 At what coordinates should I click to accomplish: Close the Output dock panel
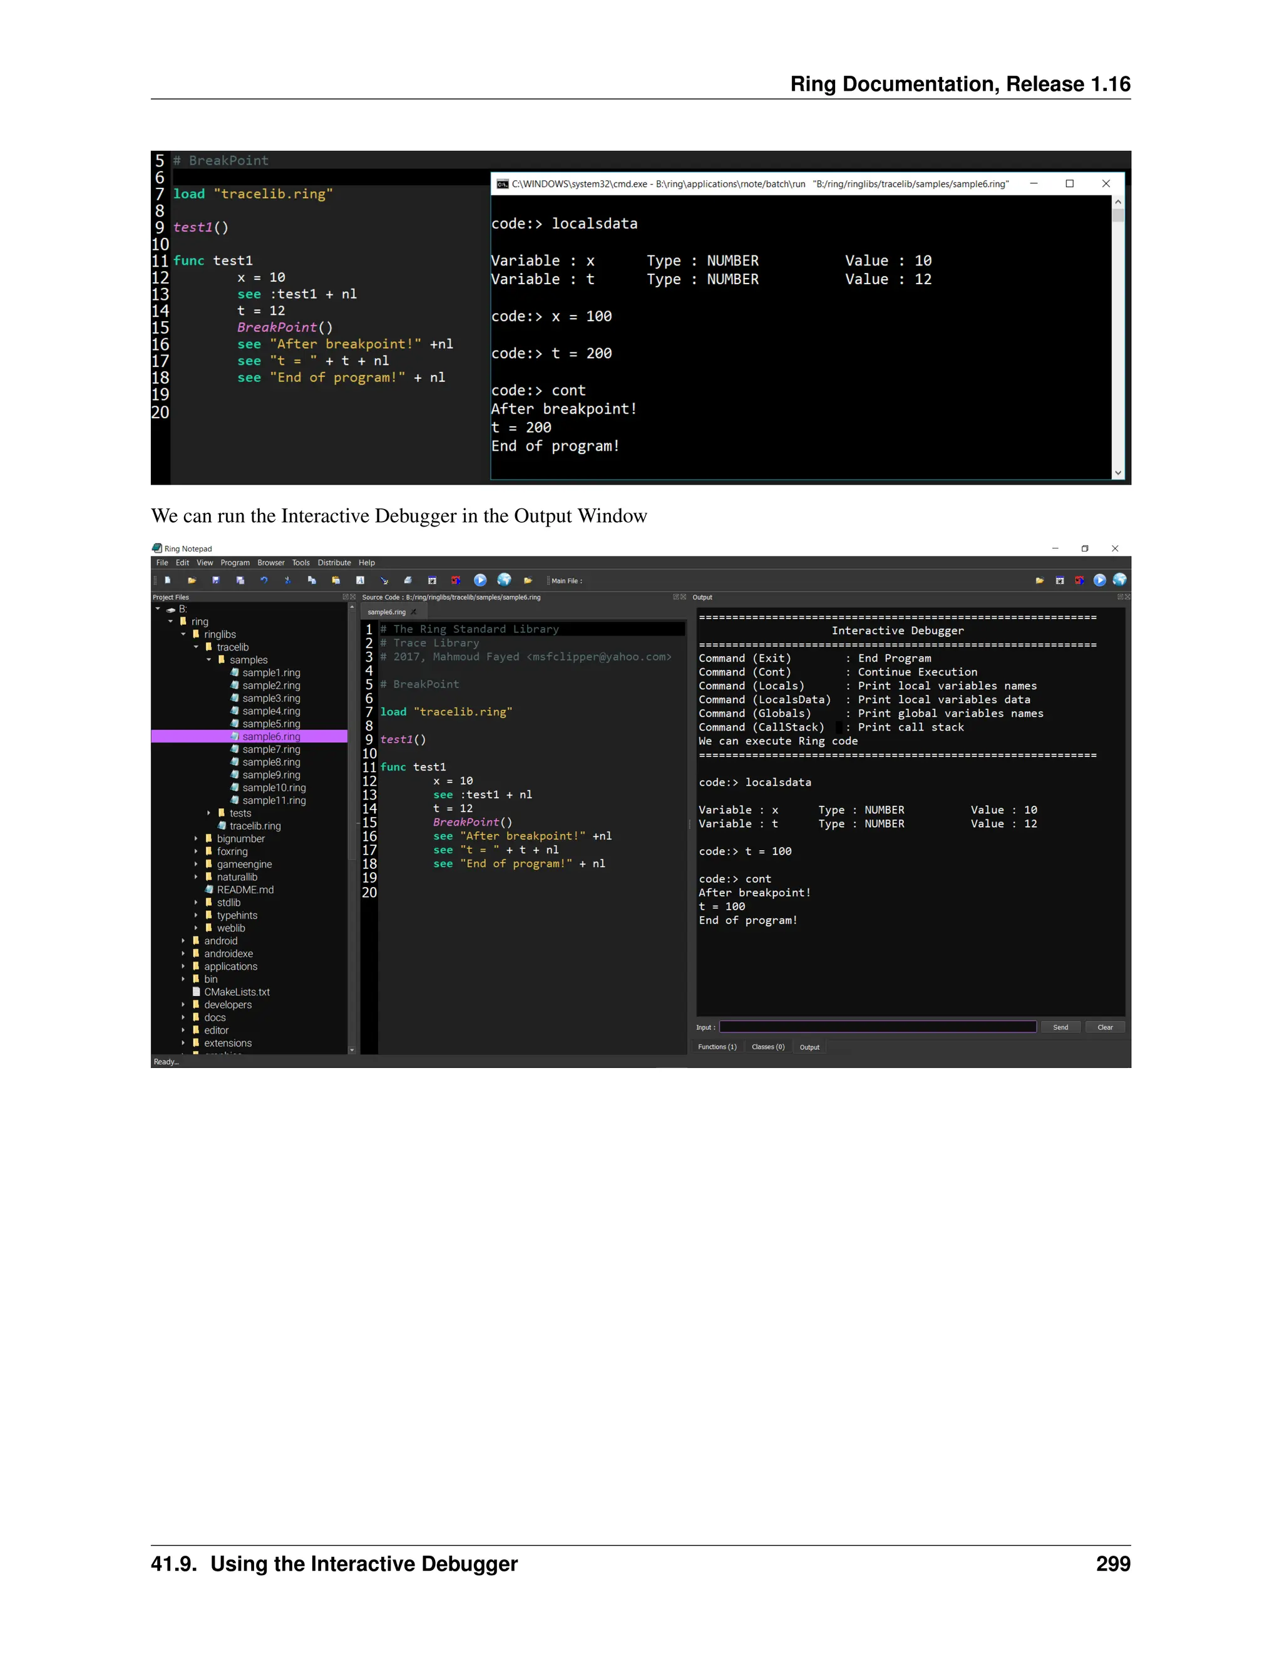pyautogui.click(x=1127, y=597)
